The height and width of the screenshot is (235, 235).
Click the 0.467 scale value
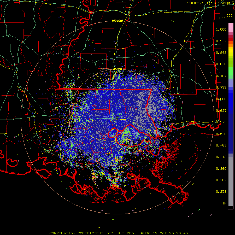tap(221, 145)
